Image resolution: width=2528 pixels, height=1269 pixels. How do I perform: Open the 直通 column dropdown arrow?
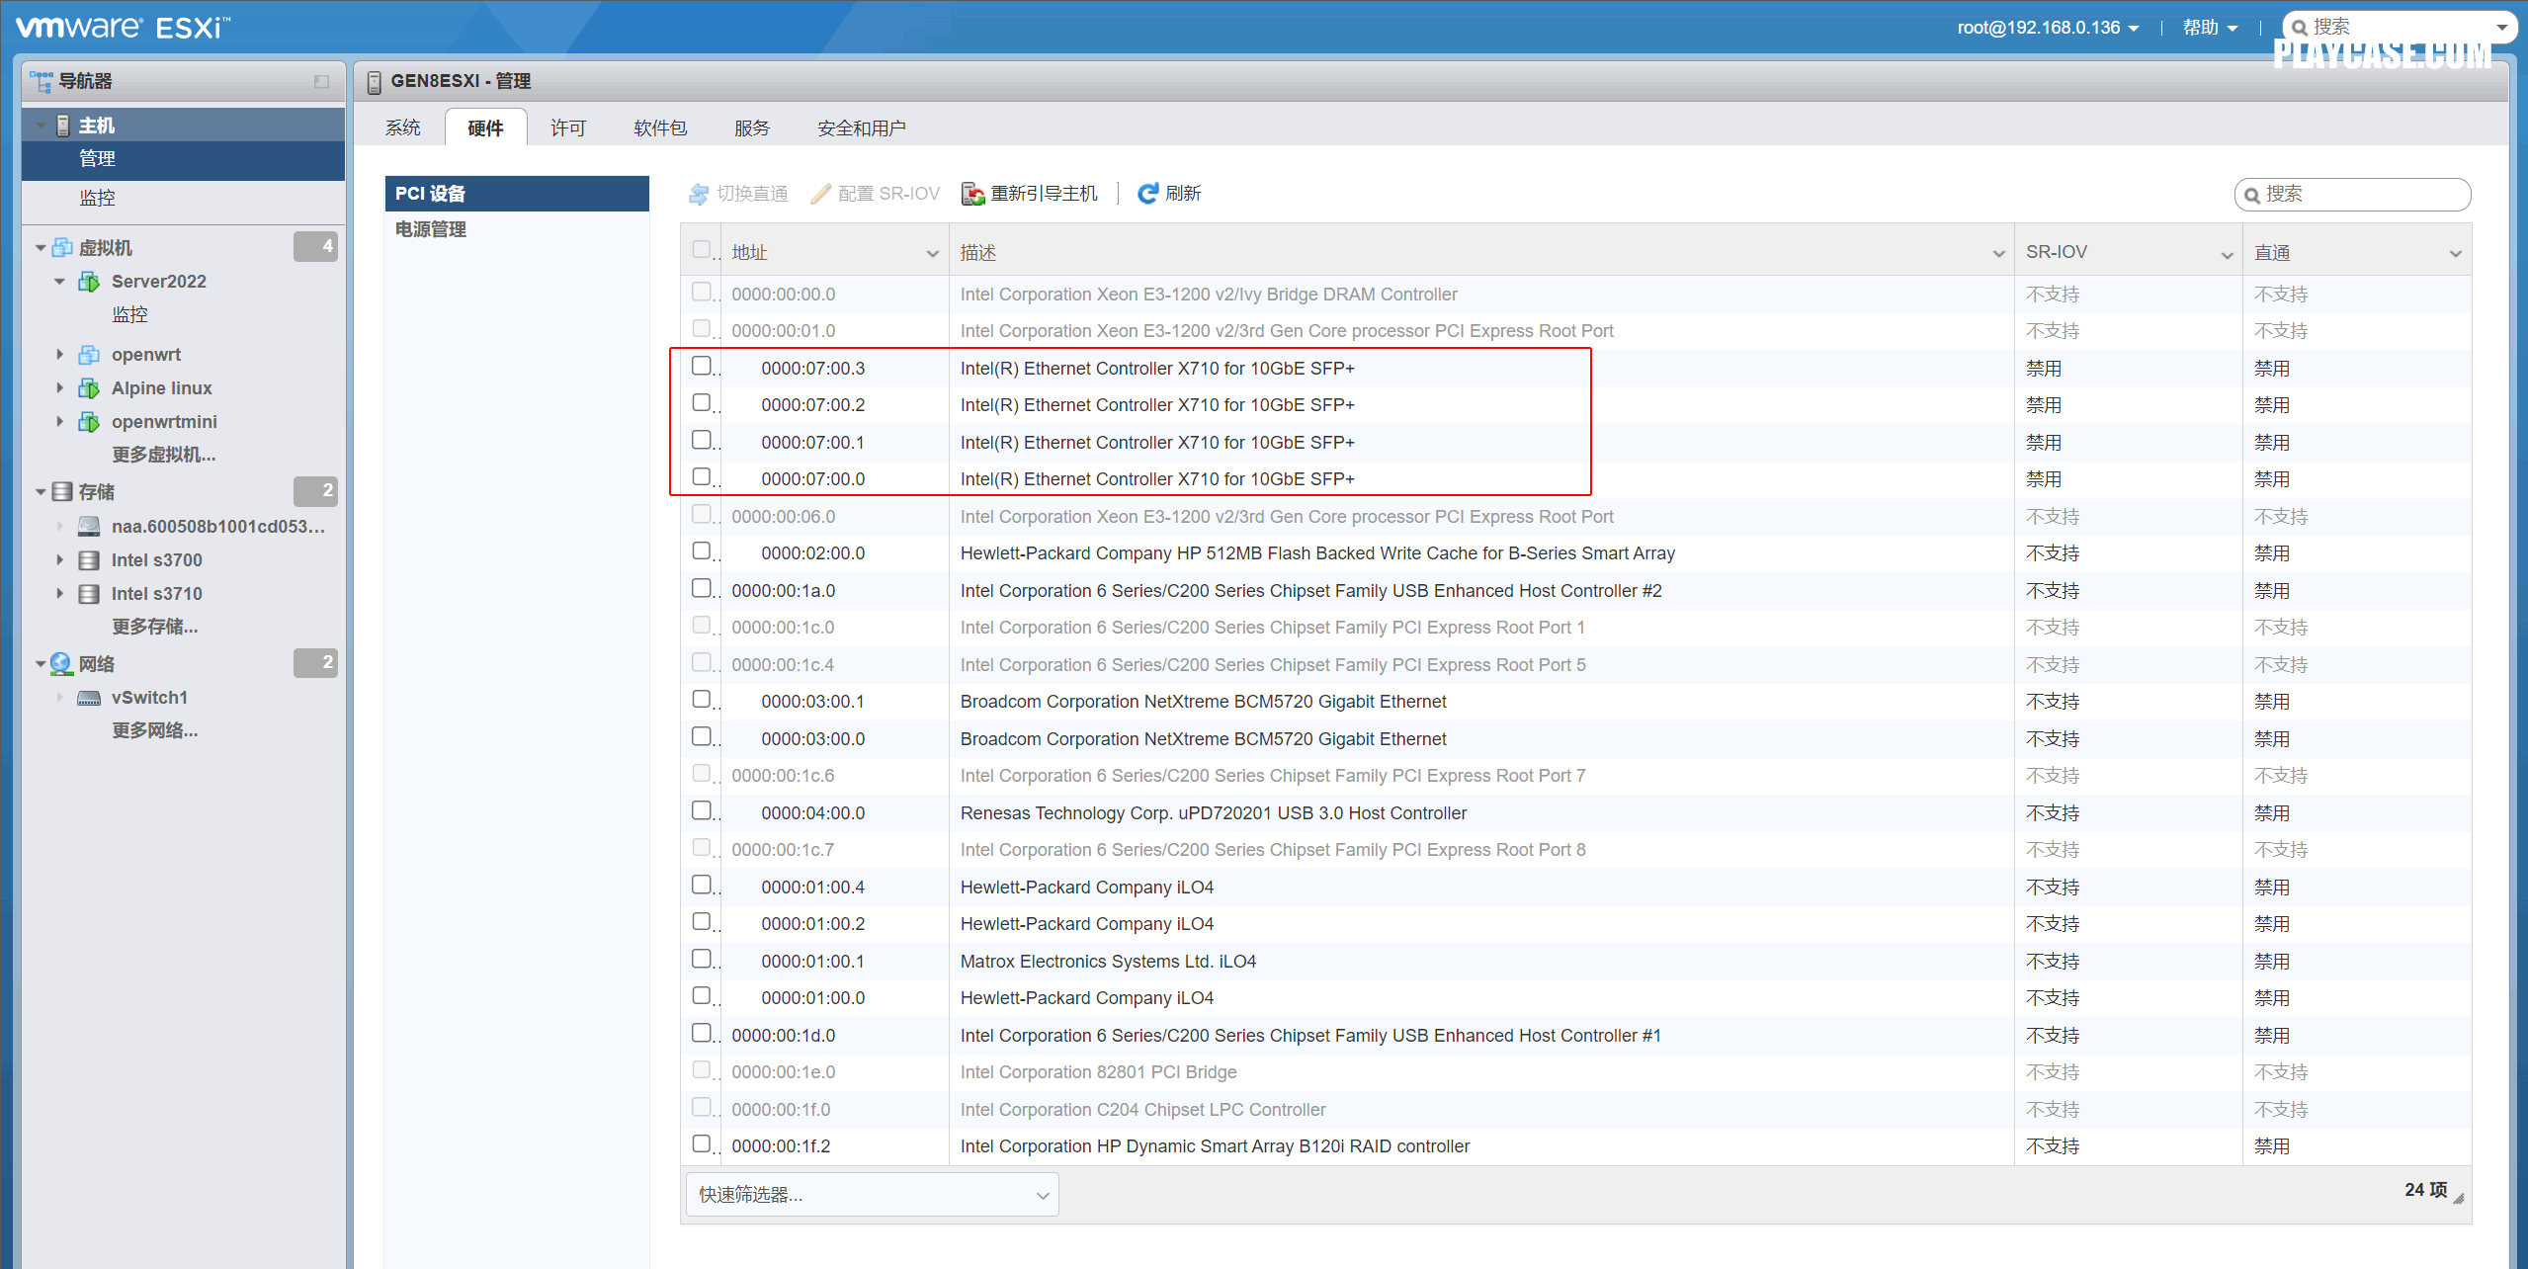[2455, 254]
